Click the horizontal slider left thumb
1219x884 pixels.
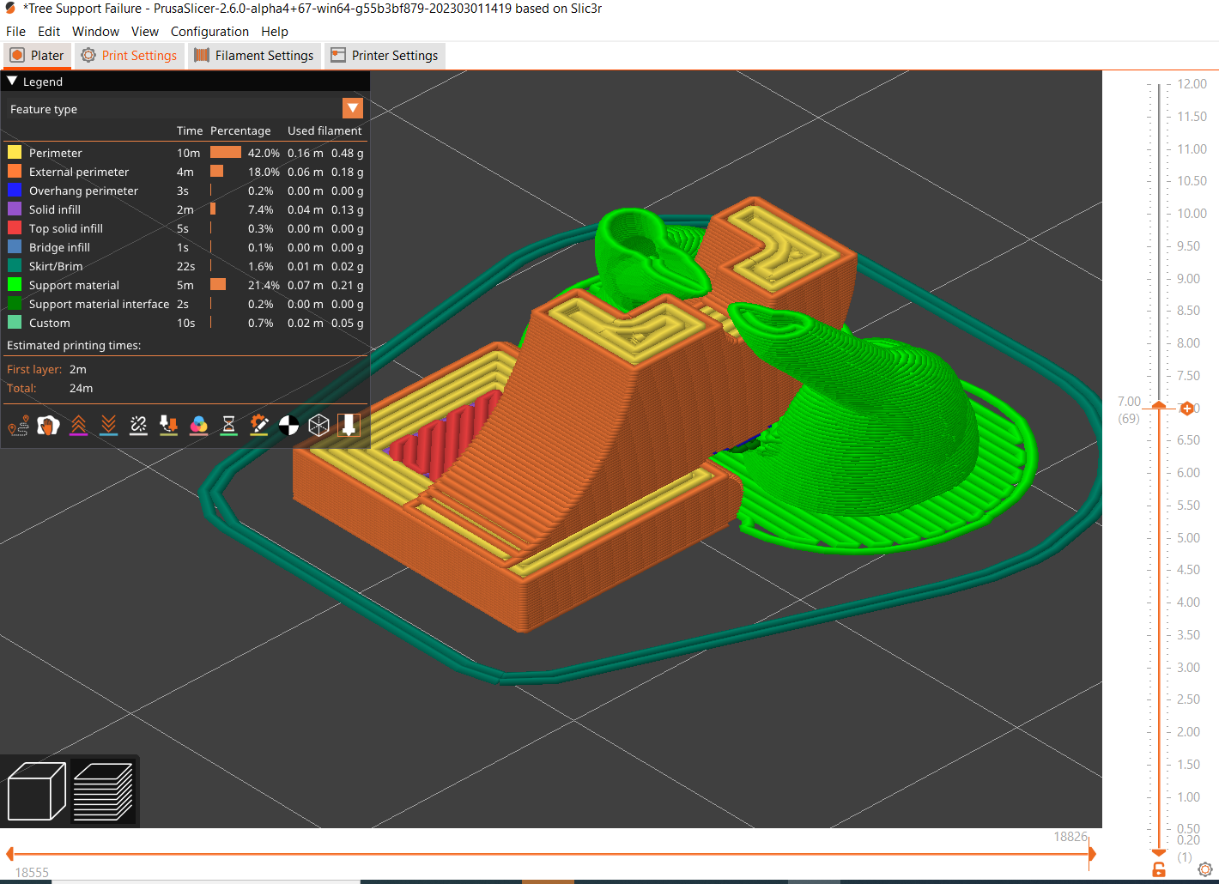point(9,854)
